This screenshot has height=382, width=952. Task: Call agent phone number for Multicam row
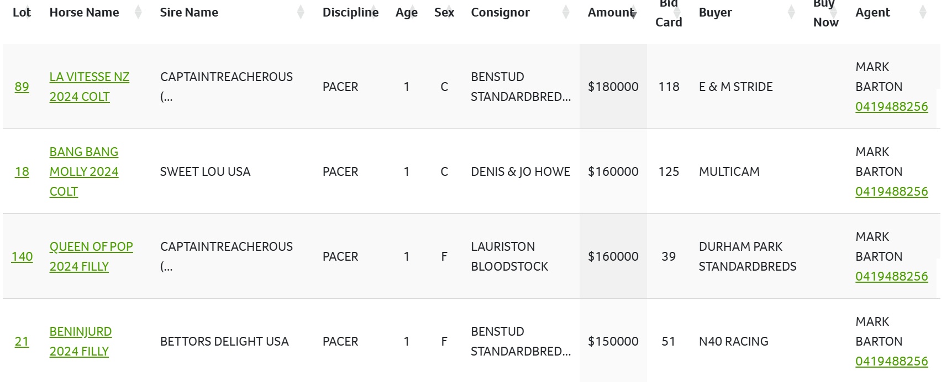tap(891, 192)
